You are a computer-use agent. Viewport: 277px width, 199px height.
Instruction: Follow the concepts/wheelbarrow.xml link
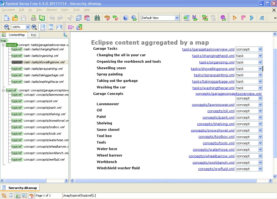211,156
